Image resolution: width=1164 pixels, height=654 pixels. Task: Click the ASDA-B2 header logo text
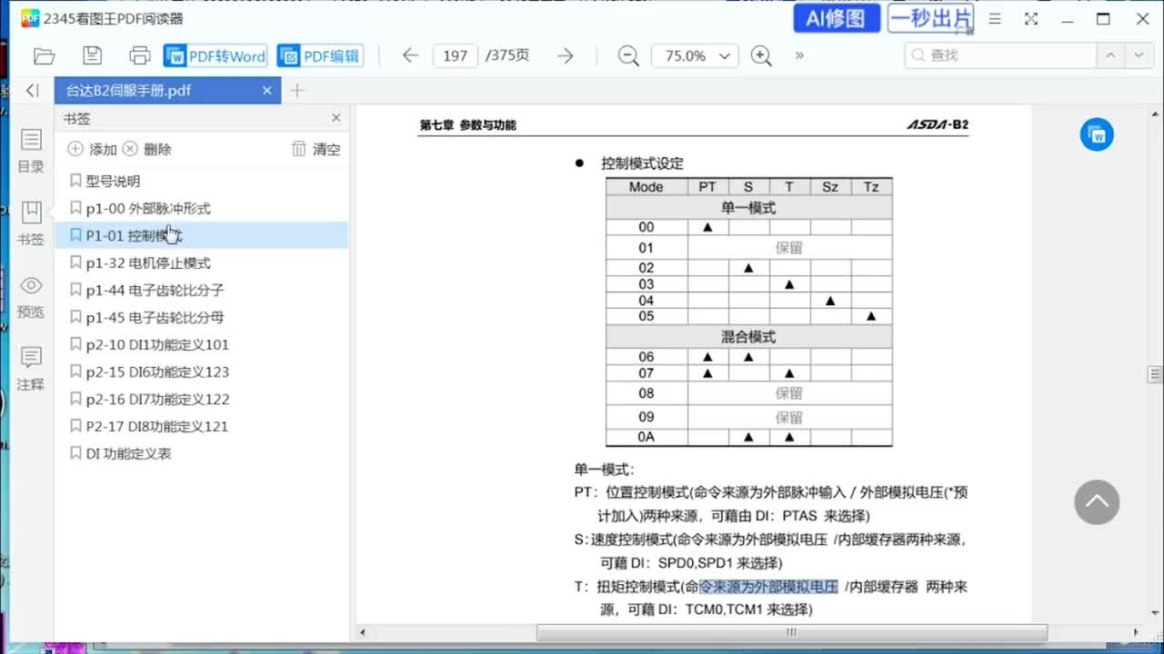tap(938, 124)
